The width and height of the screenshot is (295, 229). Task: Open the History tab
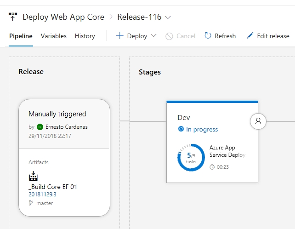point(85,36)
